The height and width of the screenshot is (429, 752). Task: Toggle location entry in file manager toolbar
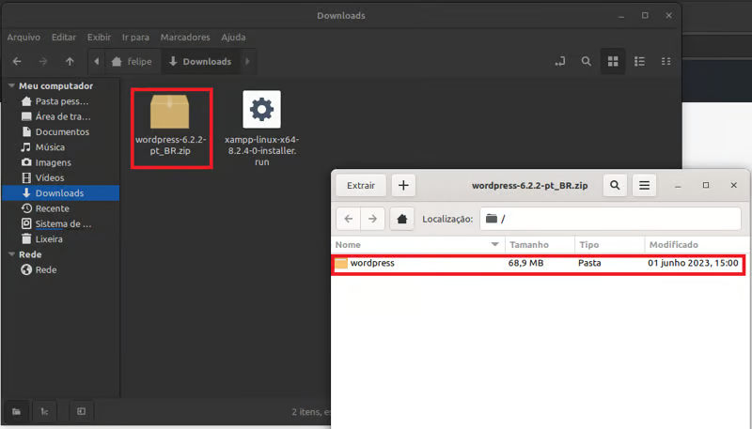tap(559, 62)
